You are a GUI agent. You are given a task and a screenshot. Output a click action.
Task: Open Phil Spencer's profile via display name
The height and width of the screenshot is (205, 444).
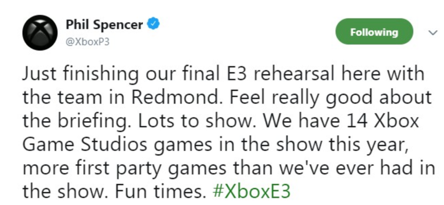(104, 25)
